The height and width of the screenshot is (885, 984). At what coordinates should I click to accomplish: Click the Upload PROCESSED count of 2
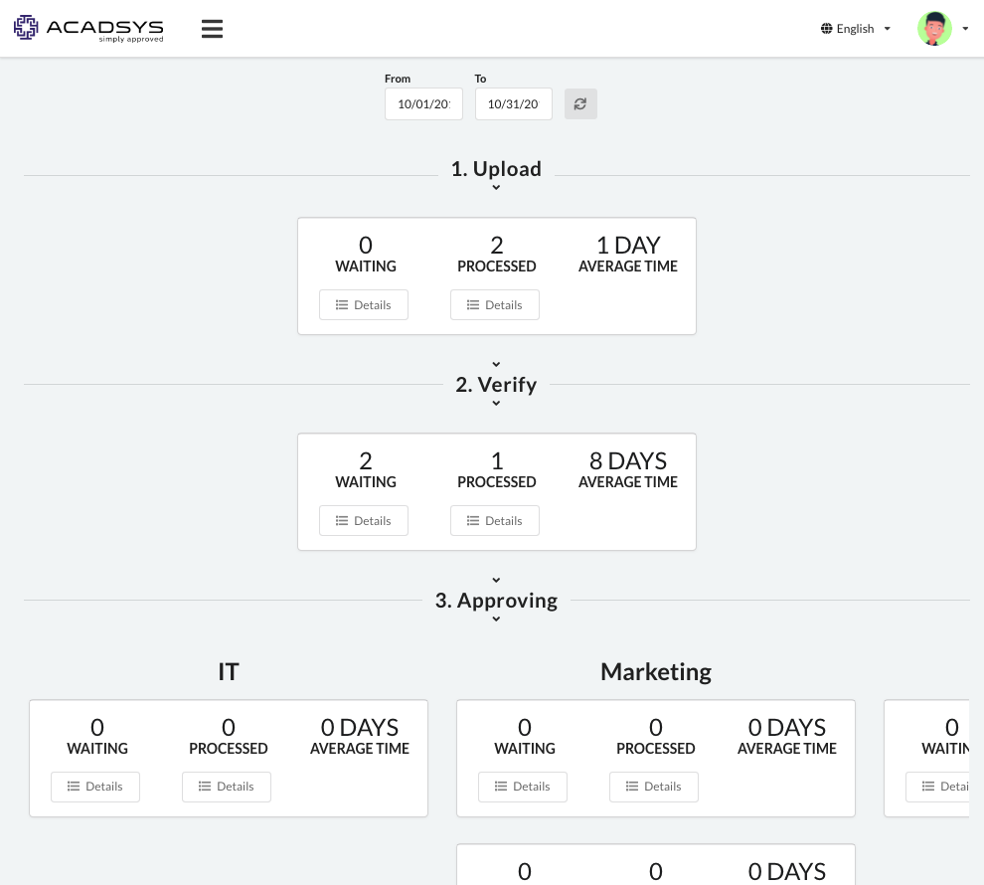tap(496, 245)
